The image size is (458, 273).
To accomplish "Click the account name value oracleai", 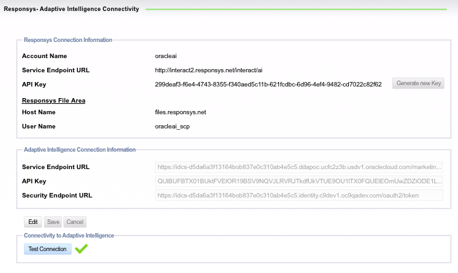I will tap(165, 56).
